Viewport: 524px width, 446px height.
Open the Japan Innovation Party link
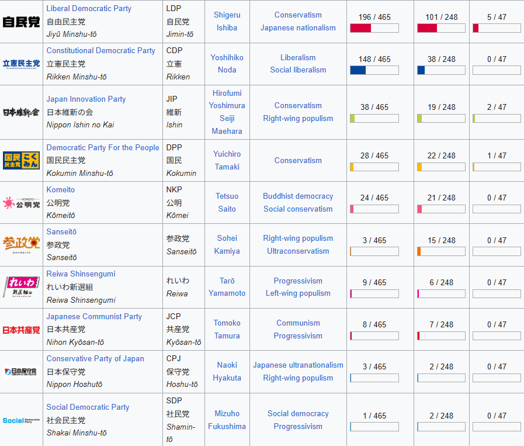pos(86,99)
